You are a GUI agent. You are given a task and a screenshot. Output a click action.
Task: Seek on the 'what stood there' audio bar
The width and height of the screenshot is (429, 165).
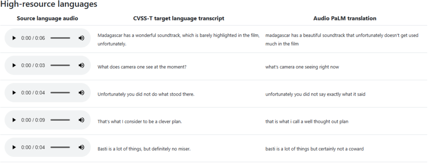point(60,93)
